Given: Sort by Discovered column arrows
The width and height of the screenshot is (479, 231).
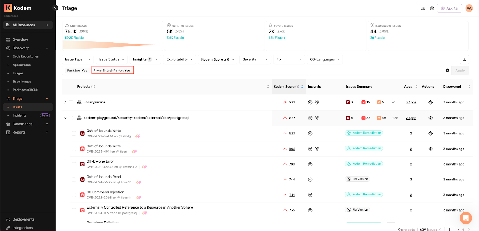Looking at the screenshot, I should 469,87.
